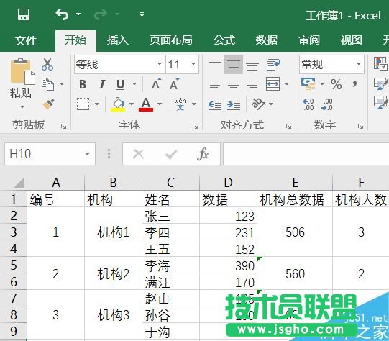Switch to the 公式 ribbon tab
Screen dimensions: 389x341
click(224, 40)
